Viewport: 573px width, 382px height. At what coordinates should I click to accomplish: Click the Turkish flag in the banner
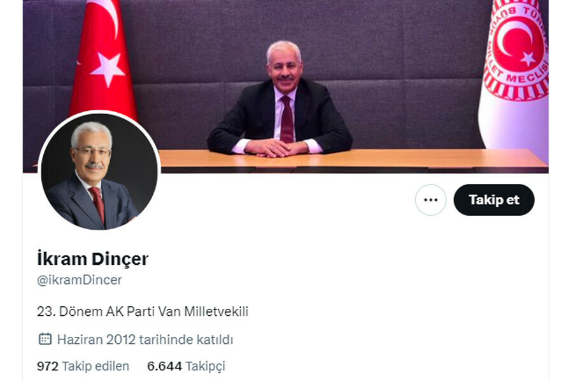[x=103, y=59]
